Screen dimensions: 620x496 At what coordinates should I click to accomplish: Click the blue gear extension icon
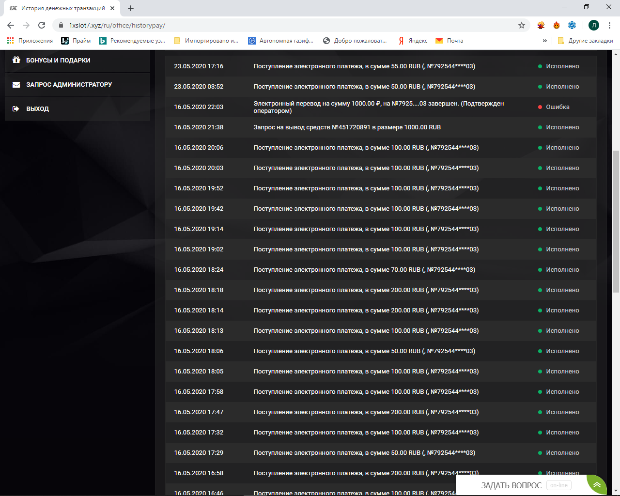click(572, 25)
